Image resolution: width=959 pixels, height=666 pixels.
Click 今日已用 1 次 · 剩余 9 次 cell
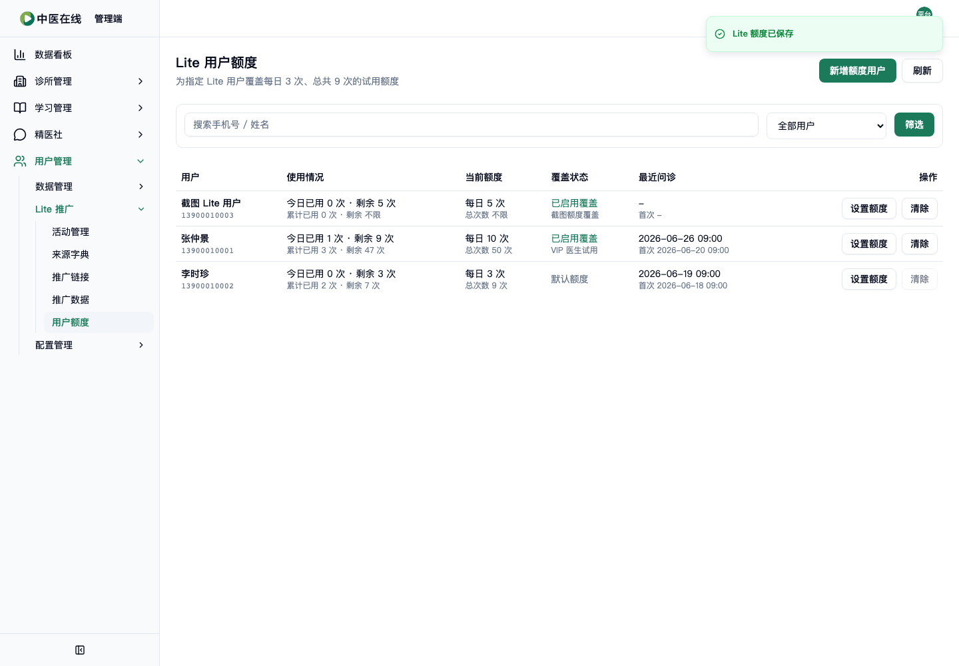click(x=340, y=238)
